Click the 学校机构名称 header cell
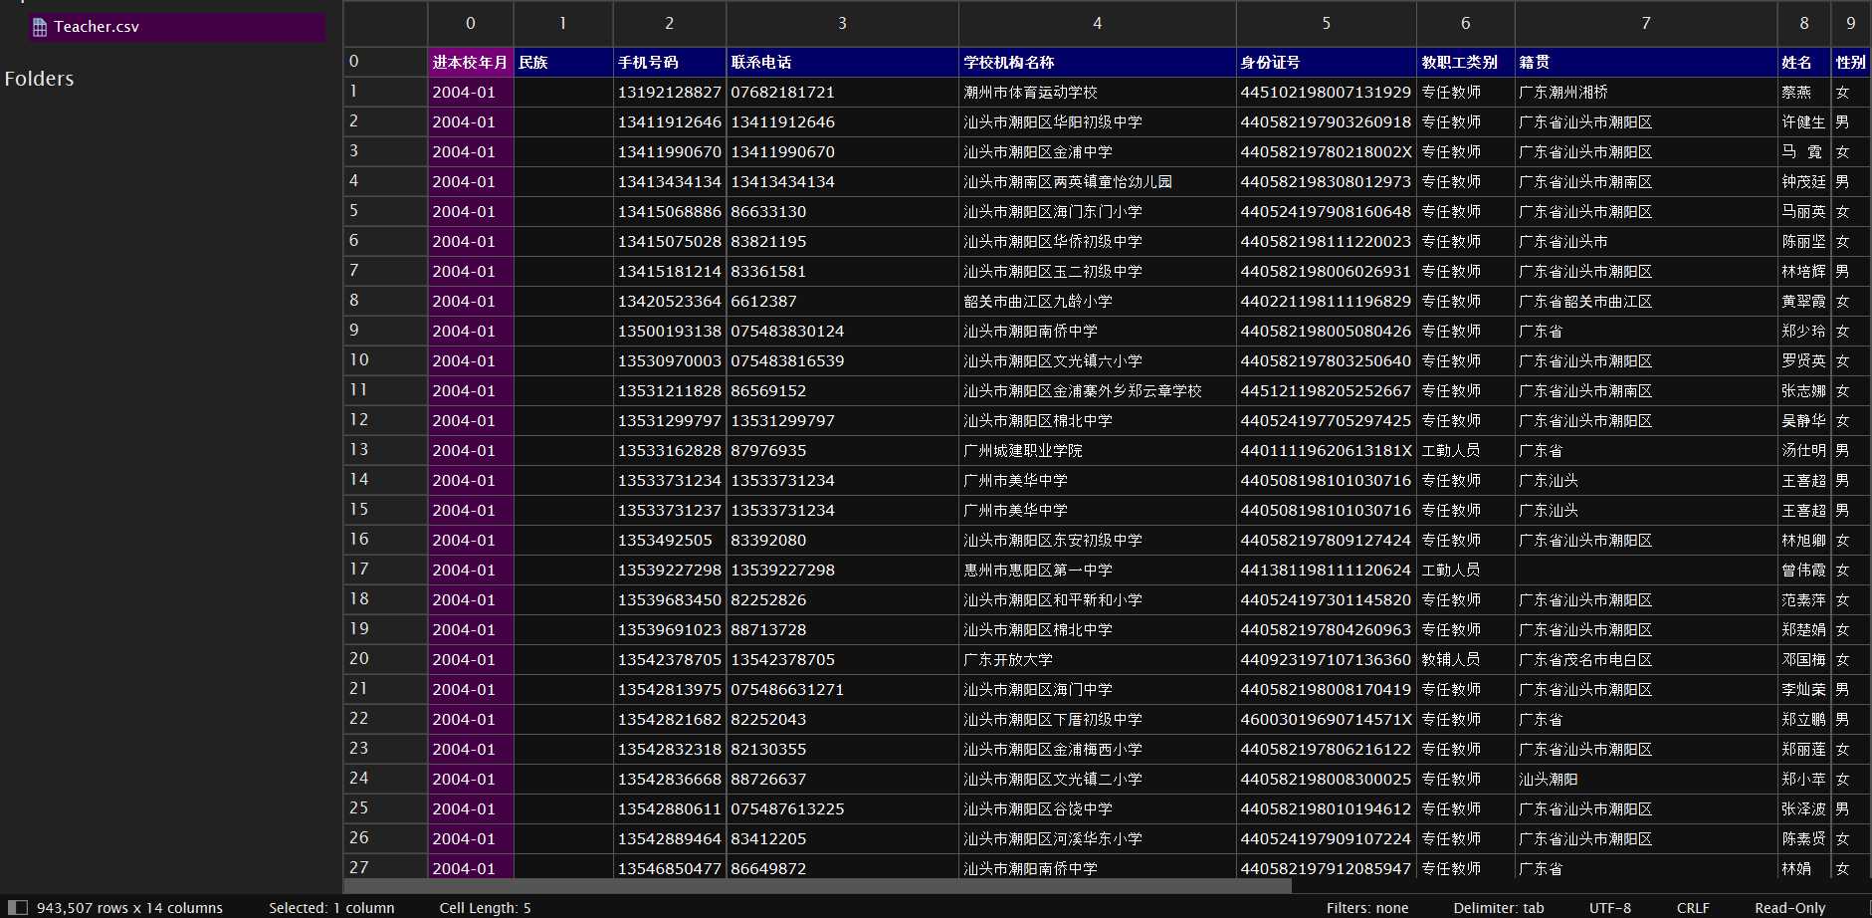 (x=1097, y=62)
